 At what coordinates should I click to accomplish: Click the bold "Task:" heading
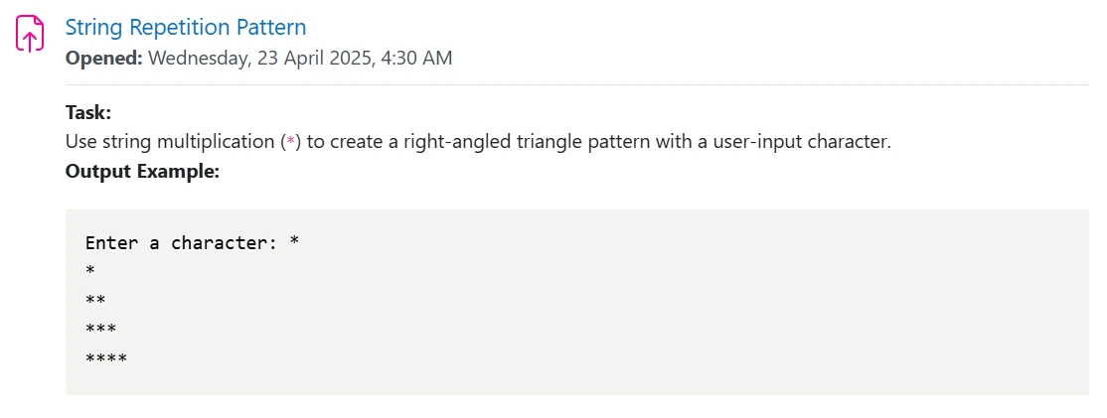click(88, 113)
